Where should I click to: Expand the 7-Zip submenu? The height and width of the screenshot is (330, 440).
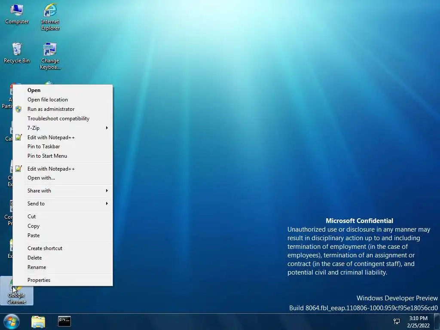pos(63,128)
